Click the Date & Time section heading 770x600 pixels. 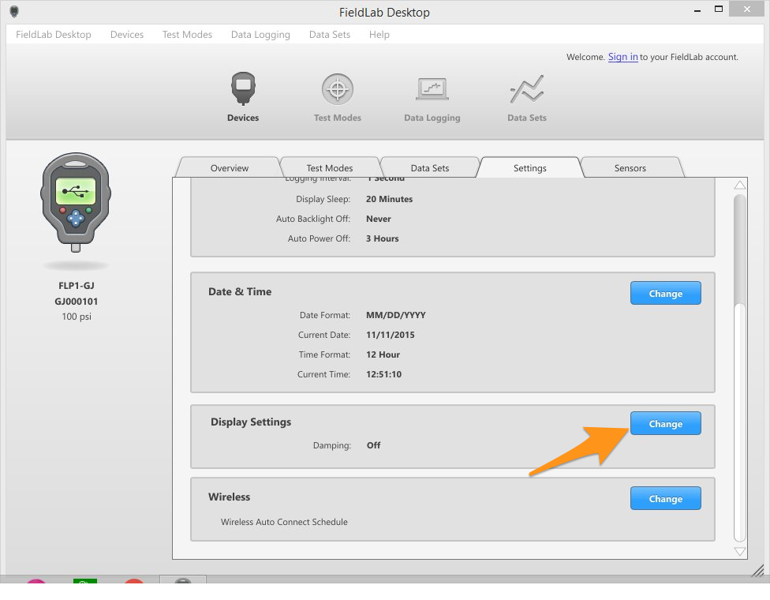click(240, 291)
